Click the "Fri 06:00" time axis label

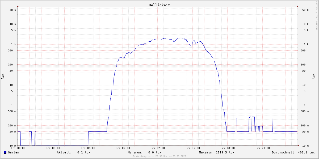tap(88, 148)
